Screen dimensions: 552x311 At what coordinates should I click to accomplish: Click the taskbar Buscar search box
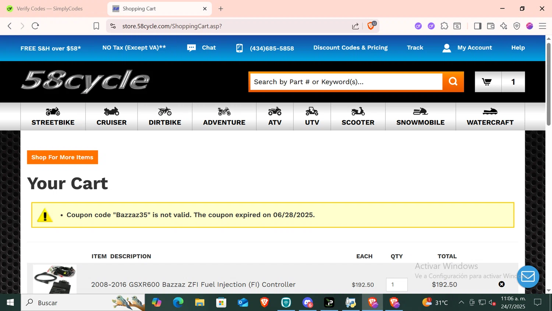pyautogui.click(x=83, y=303)
